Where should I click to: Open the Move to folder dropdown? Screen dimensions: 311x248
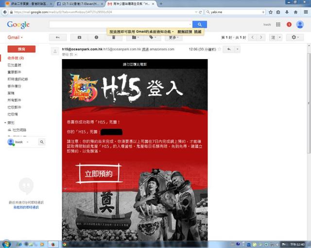click(135, 37)
